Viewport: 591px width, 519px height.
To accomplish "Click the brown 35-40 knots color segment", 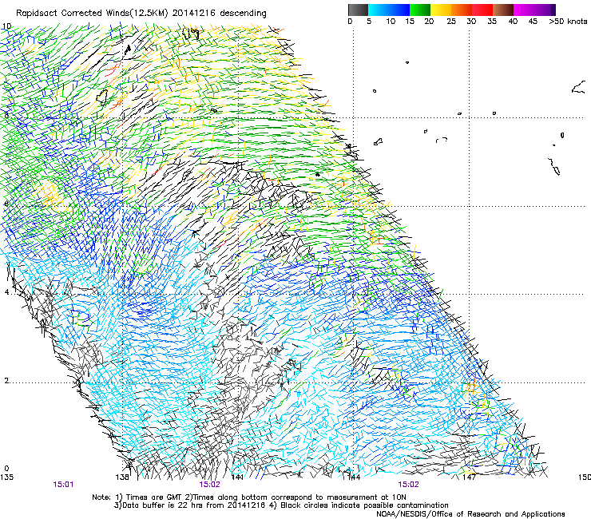I will point(503,10).
